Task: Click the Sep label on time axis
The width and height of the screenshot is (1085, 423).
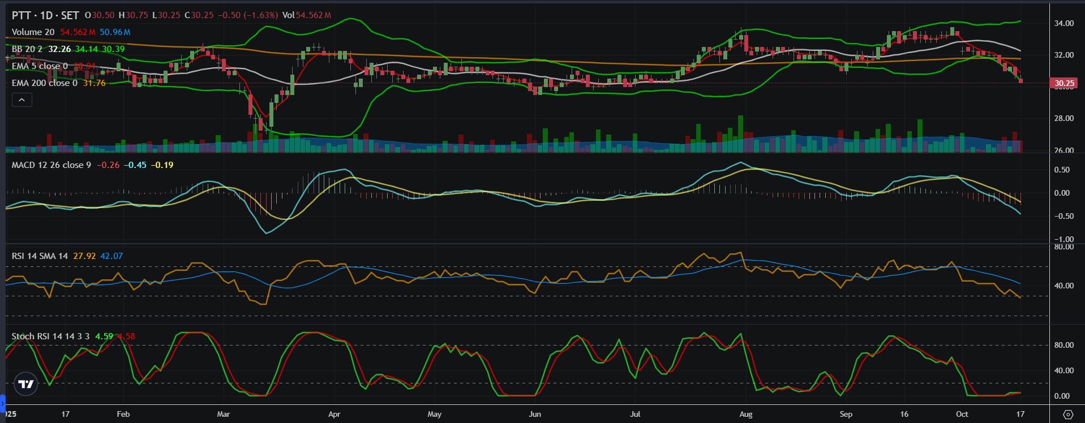Action: click(x=846, y=414)
